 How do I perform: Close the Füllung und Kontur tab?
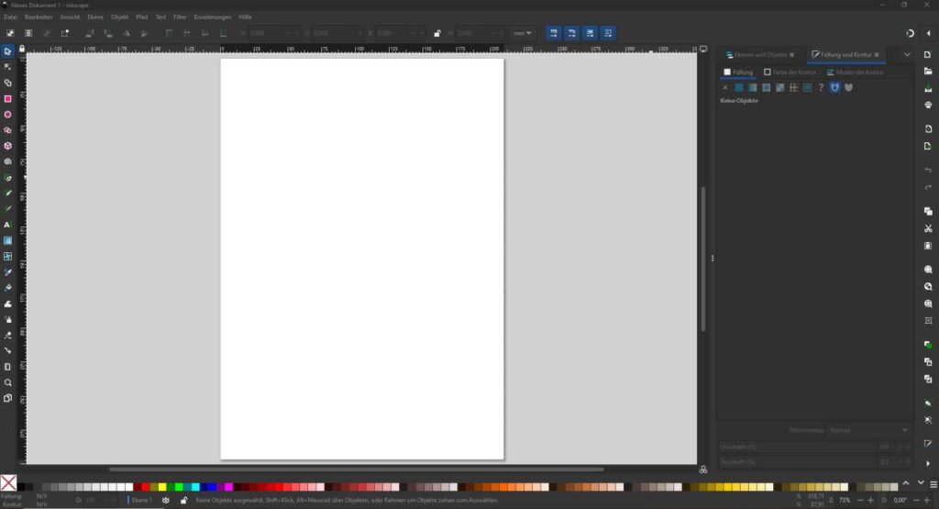pyautogui.click(x=877, y=54)
